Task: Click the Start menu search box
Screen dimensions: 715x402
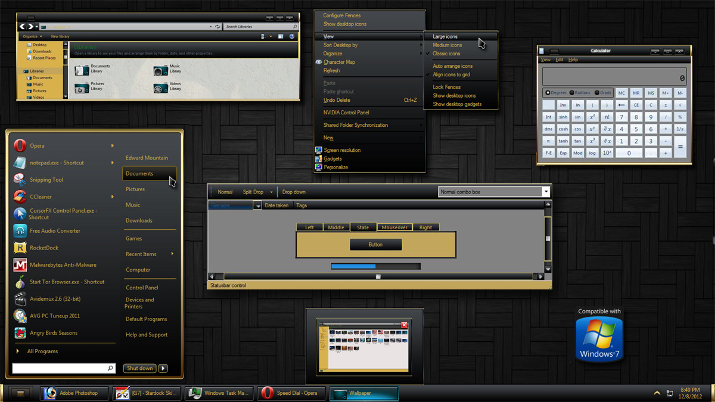Action: (x=63, y=369)
